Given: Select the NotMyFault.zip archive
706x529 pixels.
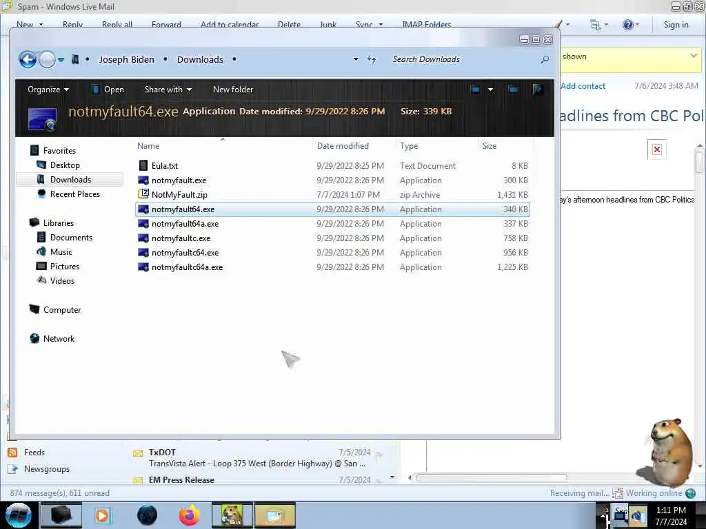Looking at the screenshot, I should (332, 195).
